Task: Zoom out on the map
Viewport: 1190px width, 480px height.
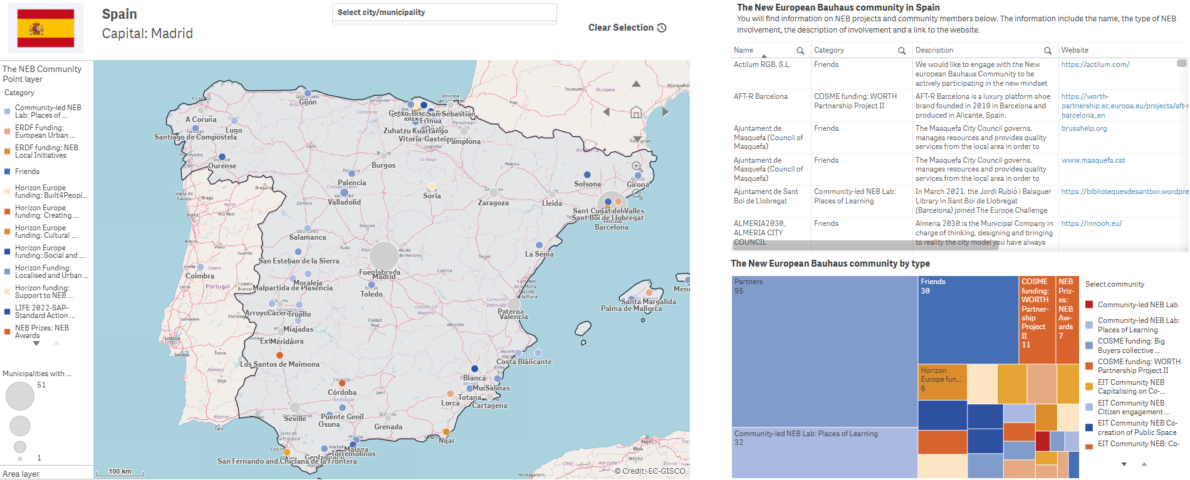Action: click(637, 195)
